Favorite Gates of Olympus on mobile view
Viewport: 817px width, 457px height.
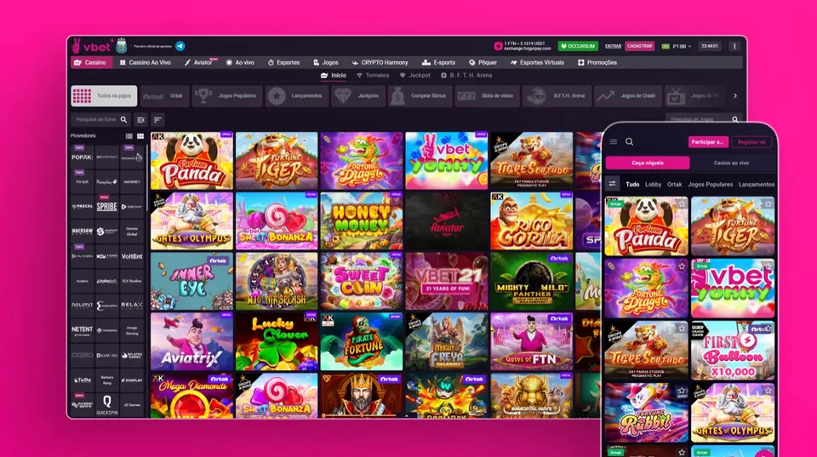click(768, 391)
